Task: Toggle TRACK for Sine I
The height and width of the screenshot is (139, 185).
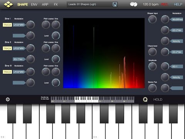Action: tap(7, 25)
